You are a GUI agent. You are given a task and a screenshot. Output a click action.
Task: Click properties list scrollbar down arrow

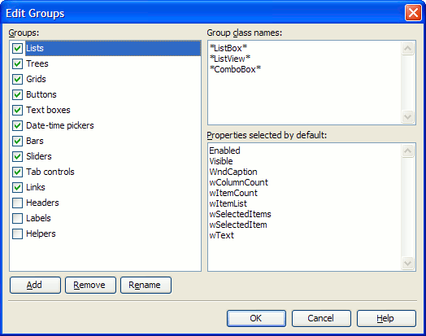[x=407, y=263]
